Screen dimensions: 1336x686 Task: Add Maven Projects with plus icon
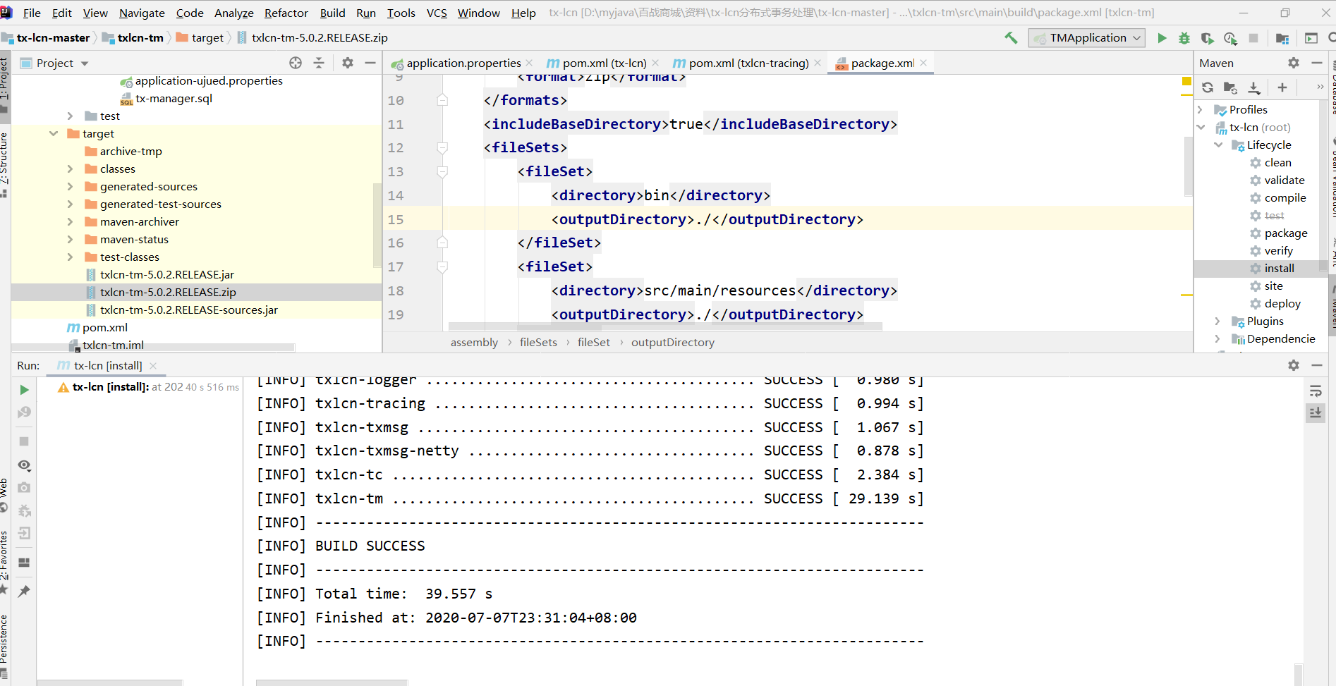tap(1282, 87)
